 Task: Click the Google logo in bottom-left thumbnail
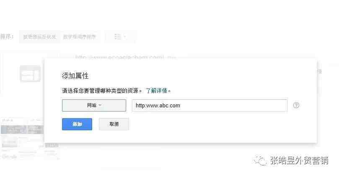(x=10, y=157)
